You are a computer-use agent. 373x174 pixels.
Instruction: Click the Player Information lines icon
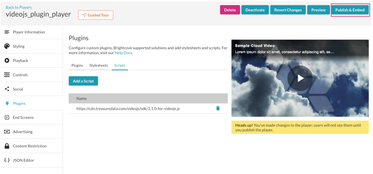7,32
